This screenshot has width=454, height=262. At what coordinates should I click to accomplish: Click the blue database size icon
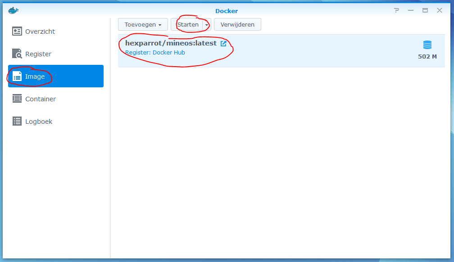[427, 45]
